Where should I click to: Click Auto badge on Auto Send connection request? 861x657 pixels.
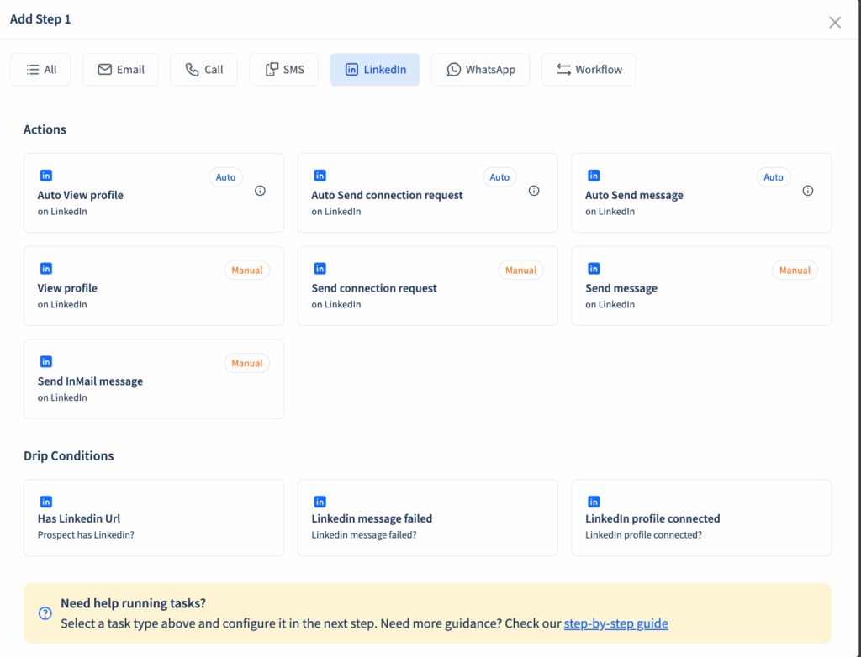click(499, 177)
